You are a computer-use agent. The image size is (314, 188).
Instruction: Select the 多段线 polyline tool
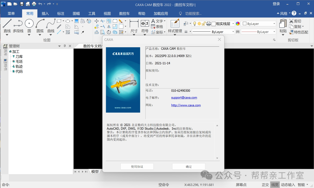18,26
